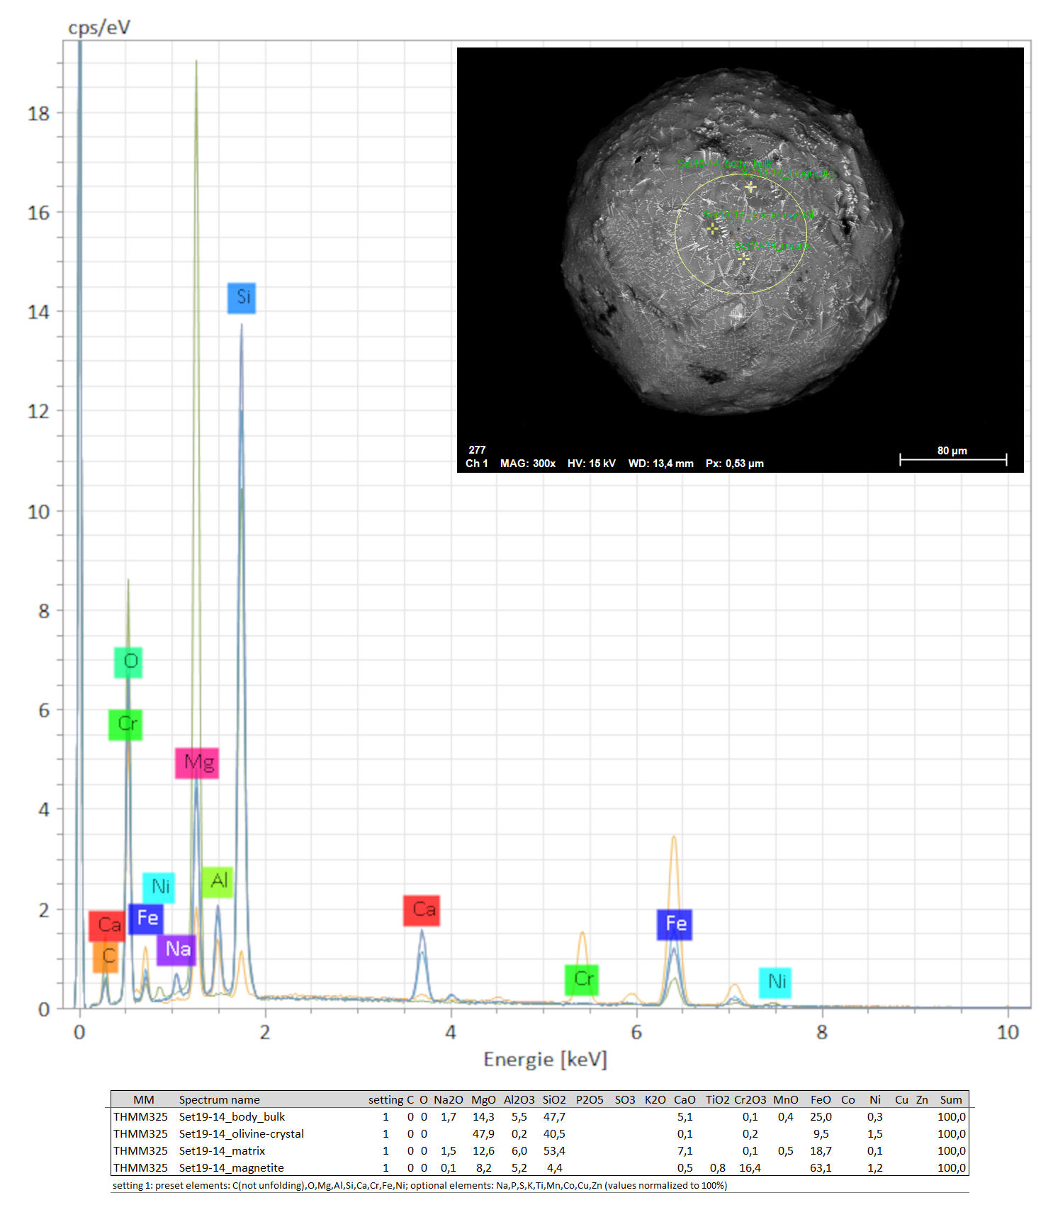Click the Energie [keV] axis title
The height and width of the screenshot is (1222, 1053).
click(x=545, y=1059)
